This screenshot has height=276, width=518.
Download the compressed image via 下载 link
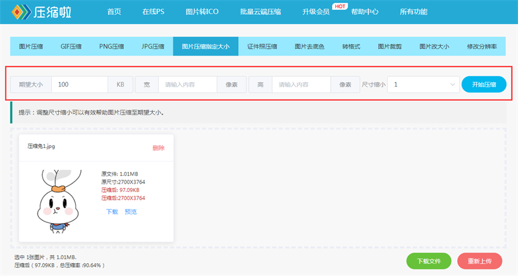tap(112, 212)
